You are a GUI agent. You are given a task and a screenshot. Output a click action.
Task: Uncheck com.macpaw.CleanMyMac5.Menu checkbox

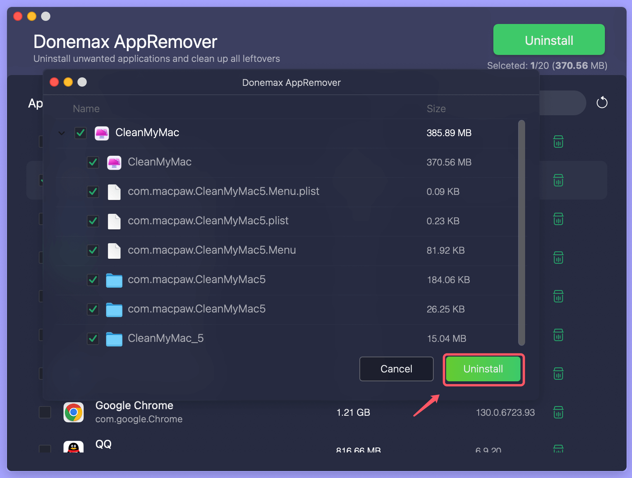(x=93, y=251)
